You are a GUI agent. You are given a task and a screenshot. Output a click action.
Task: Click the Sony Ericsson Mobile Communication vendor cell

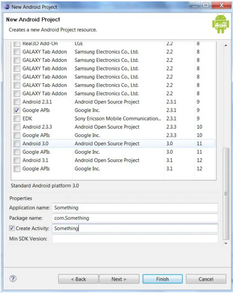(118, 119)
